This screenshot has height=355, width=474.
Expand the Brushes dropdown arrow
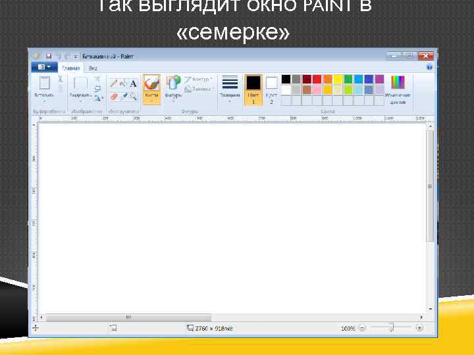(x=151, y=101)
